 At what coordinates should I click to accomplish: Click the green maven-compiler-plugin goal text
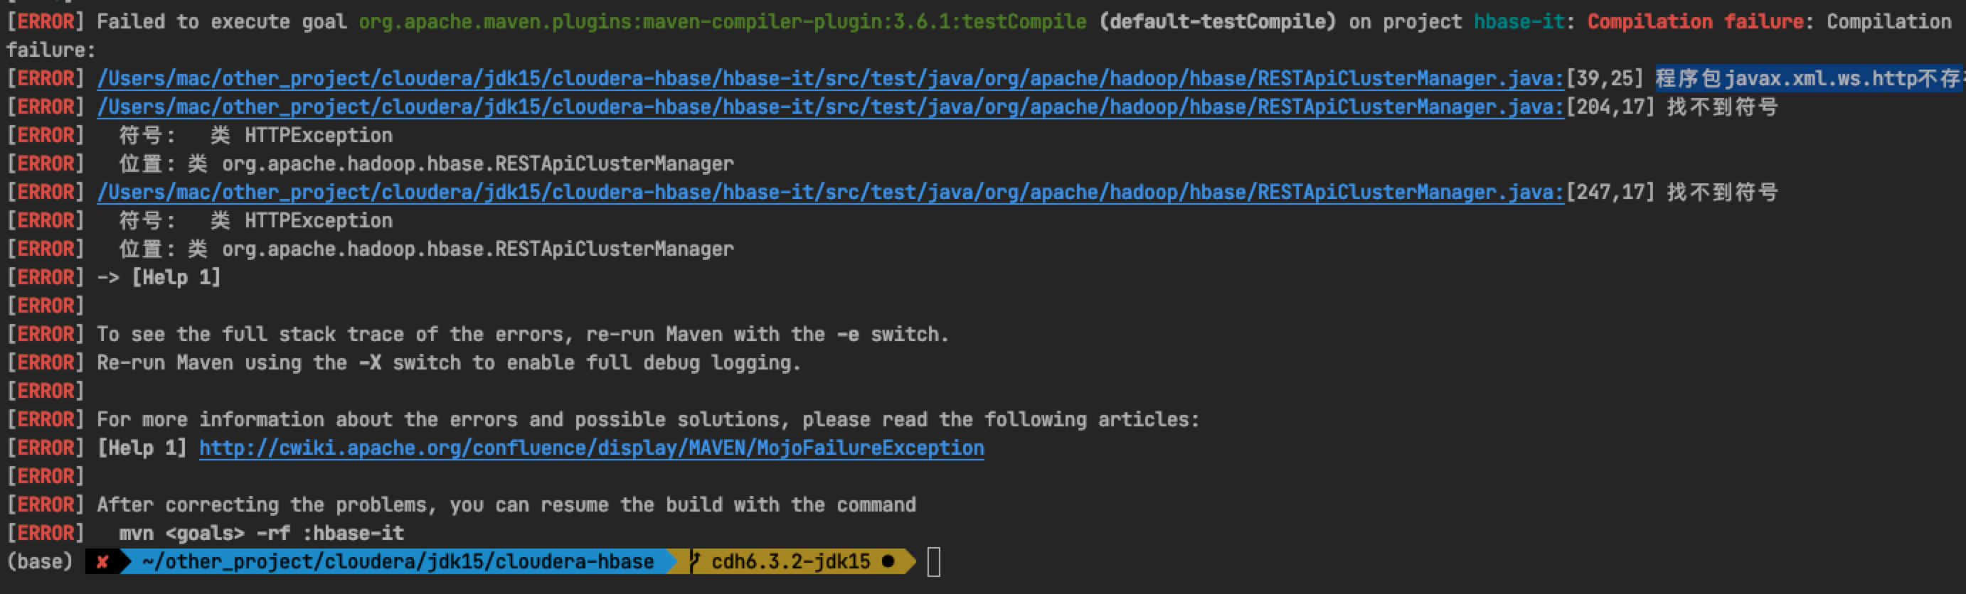click(722, 21)
